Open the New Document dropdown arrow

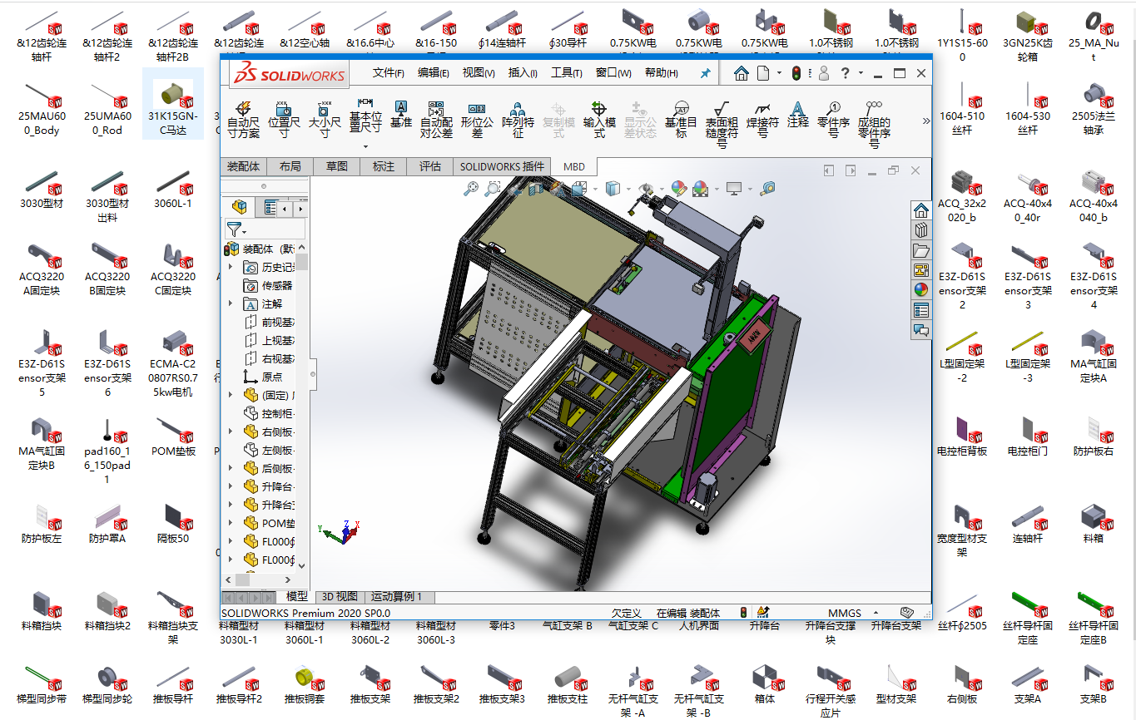[x=779, y=73]
